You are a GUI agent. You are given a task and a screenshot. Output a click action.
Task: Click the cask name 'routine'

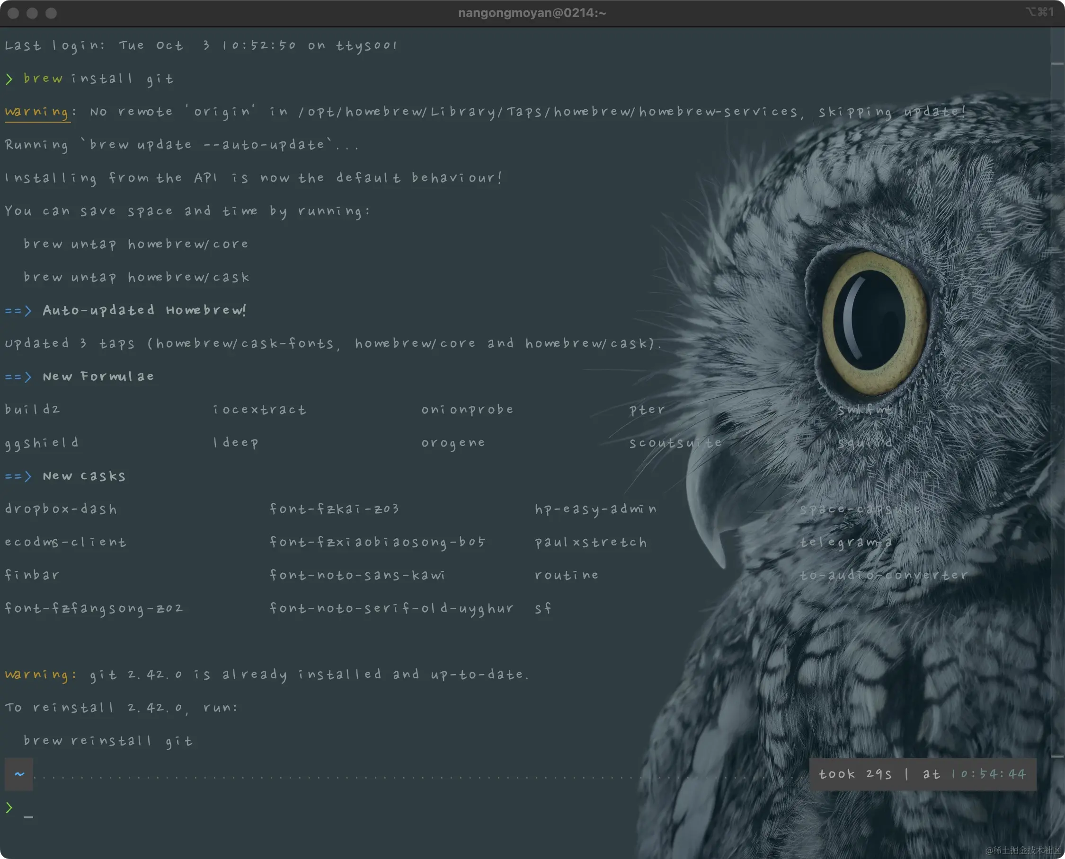coord(567,575)
